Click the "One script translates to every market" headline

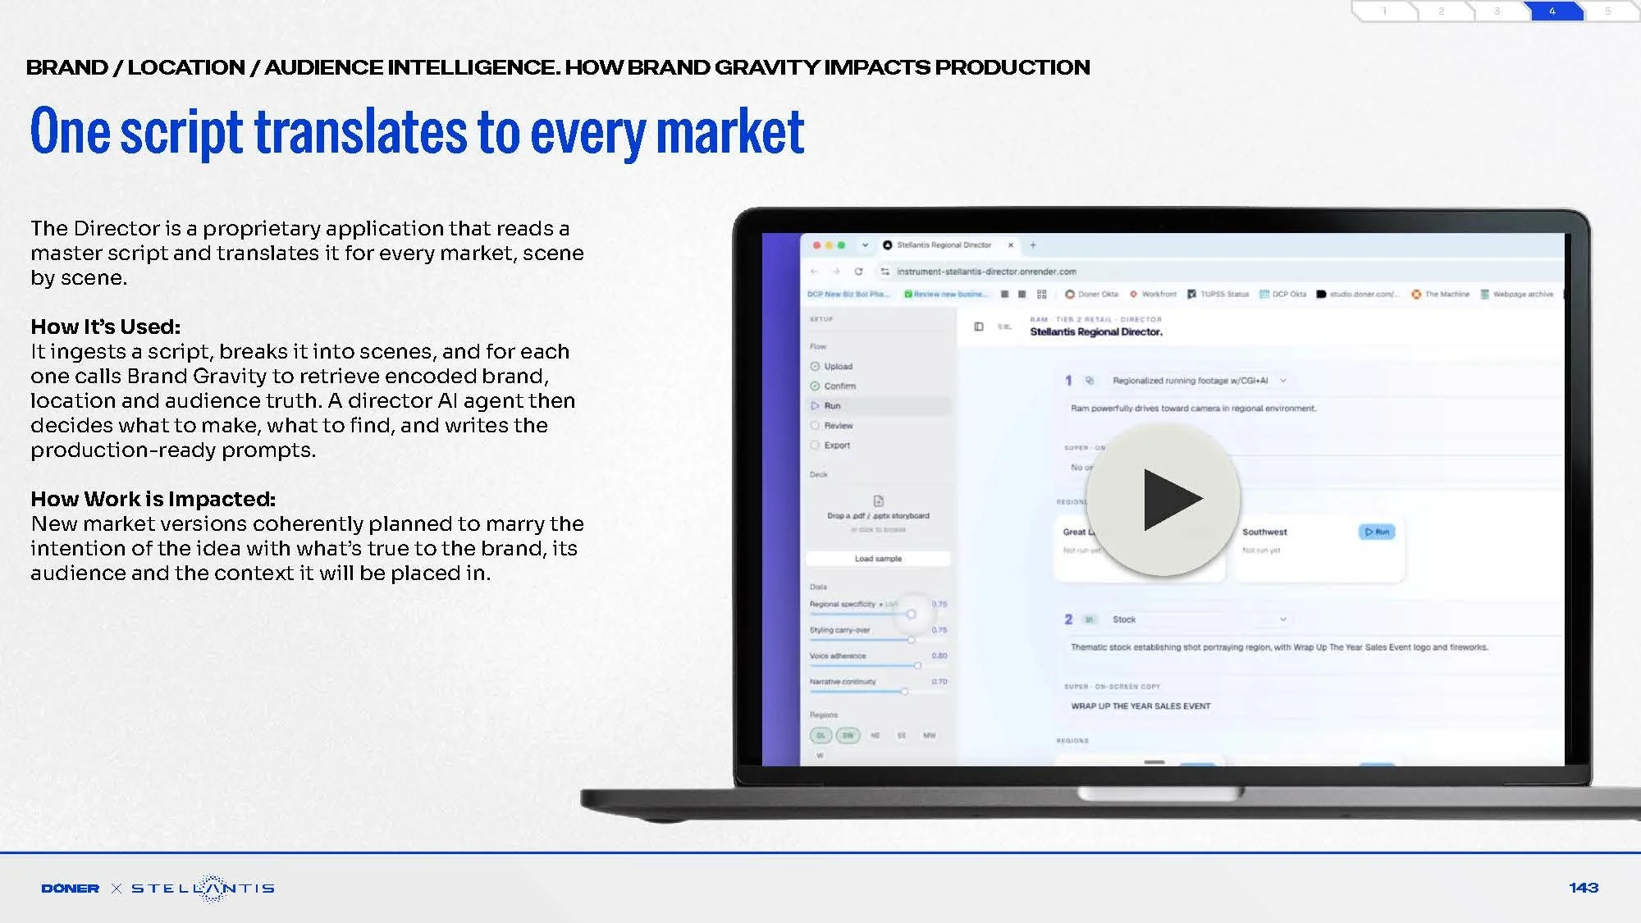417,132
